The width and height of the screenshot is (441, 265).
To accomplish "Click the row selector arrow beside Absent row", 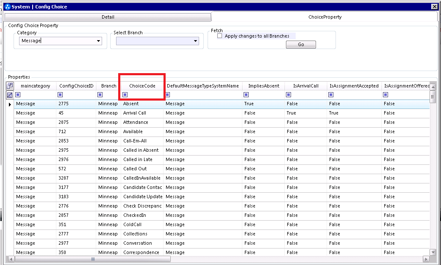I will tap(10, 104).
